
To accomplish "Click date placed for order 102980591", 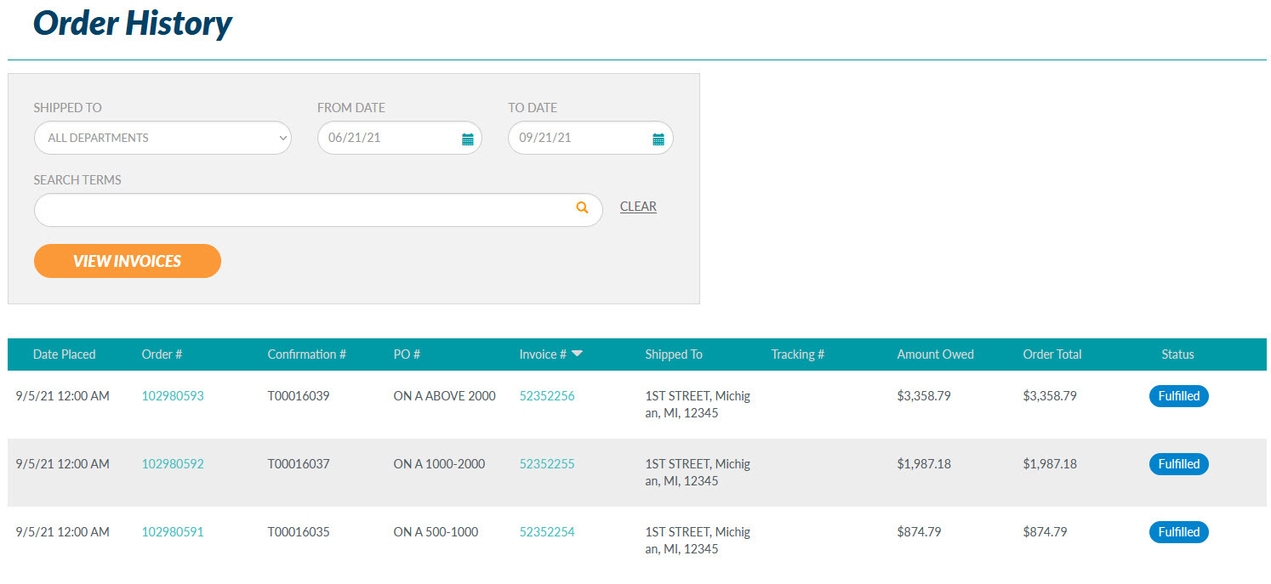I will point(63,532).
